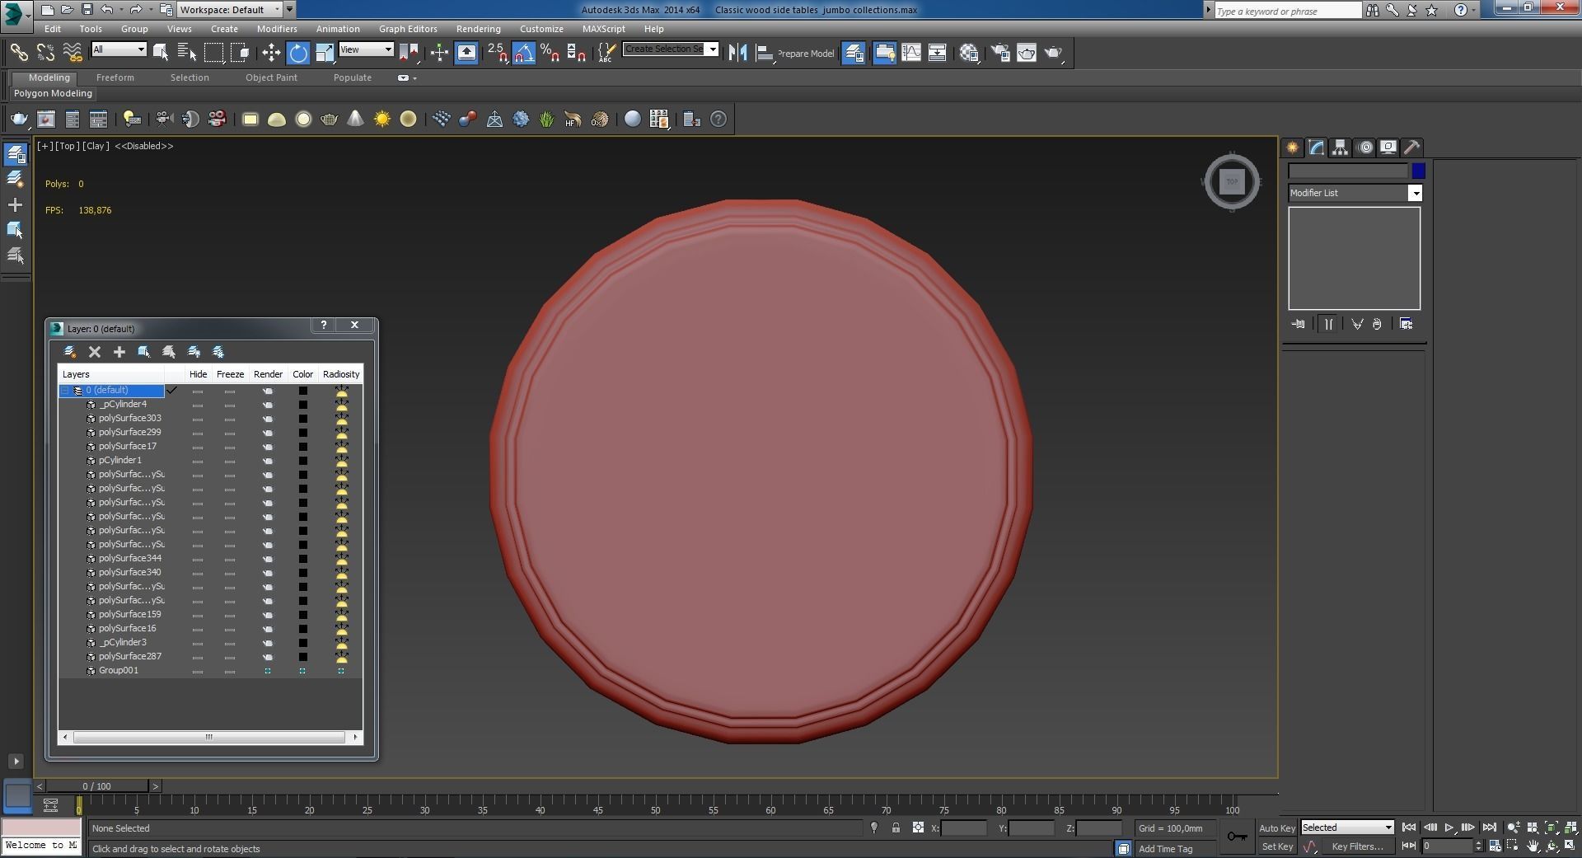
Task: Open the MAXScript menu
Action: (x=603, y=29)
